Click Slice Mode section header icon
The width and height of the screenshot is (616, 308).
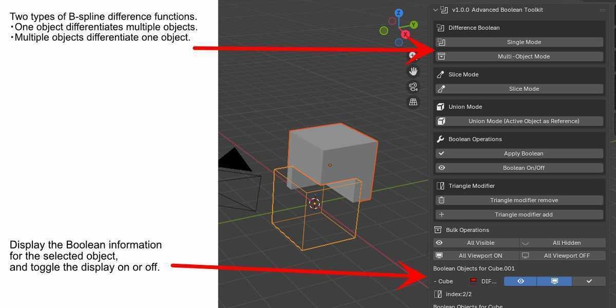coord(441,74)
